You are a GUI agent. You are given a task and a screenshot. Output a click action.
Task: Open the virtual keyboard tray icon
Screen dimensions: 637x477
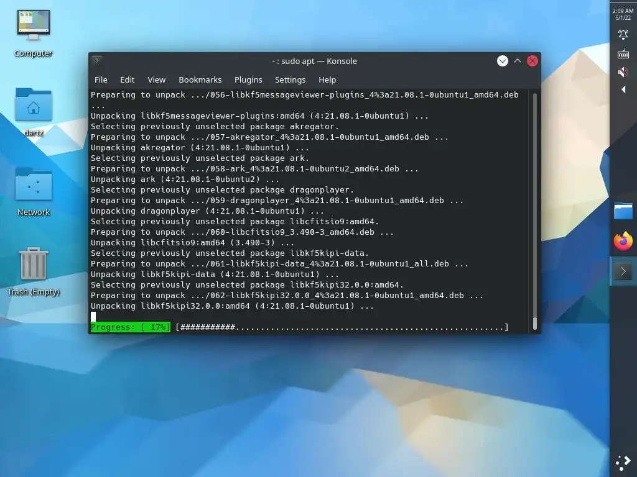623,53
